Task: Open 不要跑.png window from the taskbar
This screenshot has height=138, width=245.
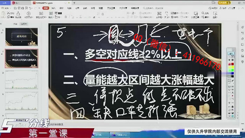Action: [x=120, y=135]
